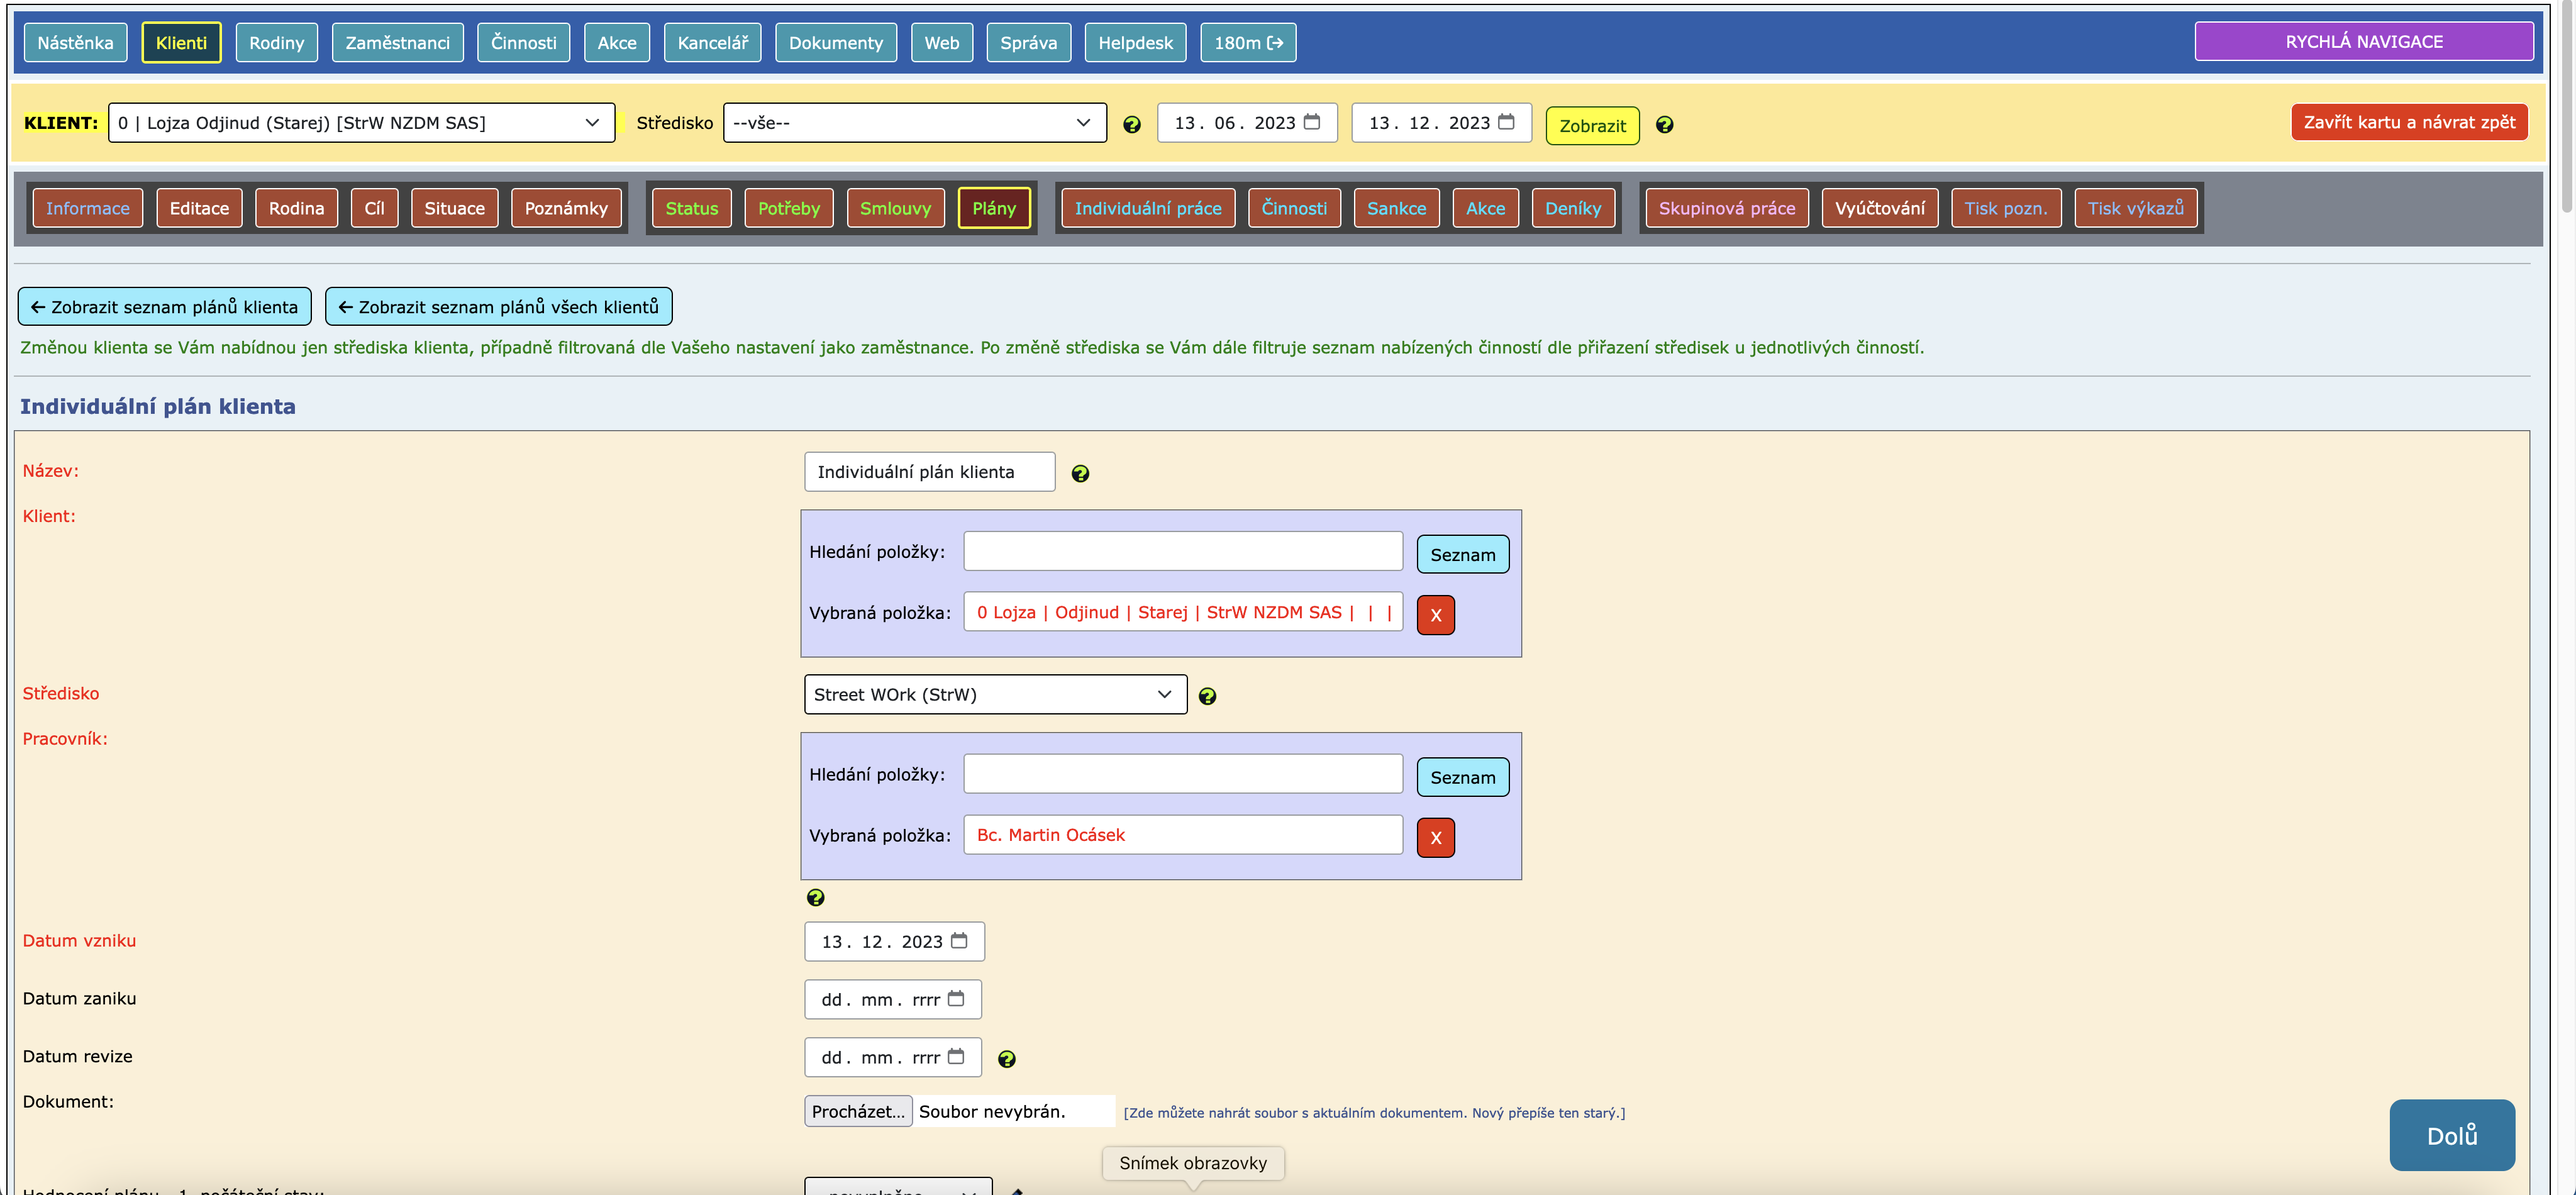The width and height of the screenshot is (2576, 1195).
Task: Click Procházet file upload button
Action: [857, 1111]
